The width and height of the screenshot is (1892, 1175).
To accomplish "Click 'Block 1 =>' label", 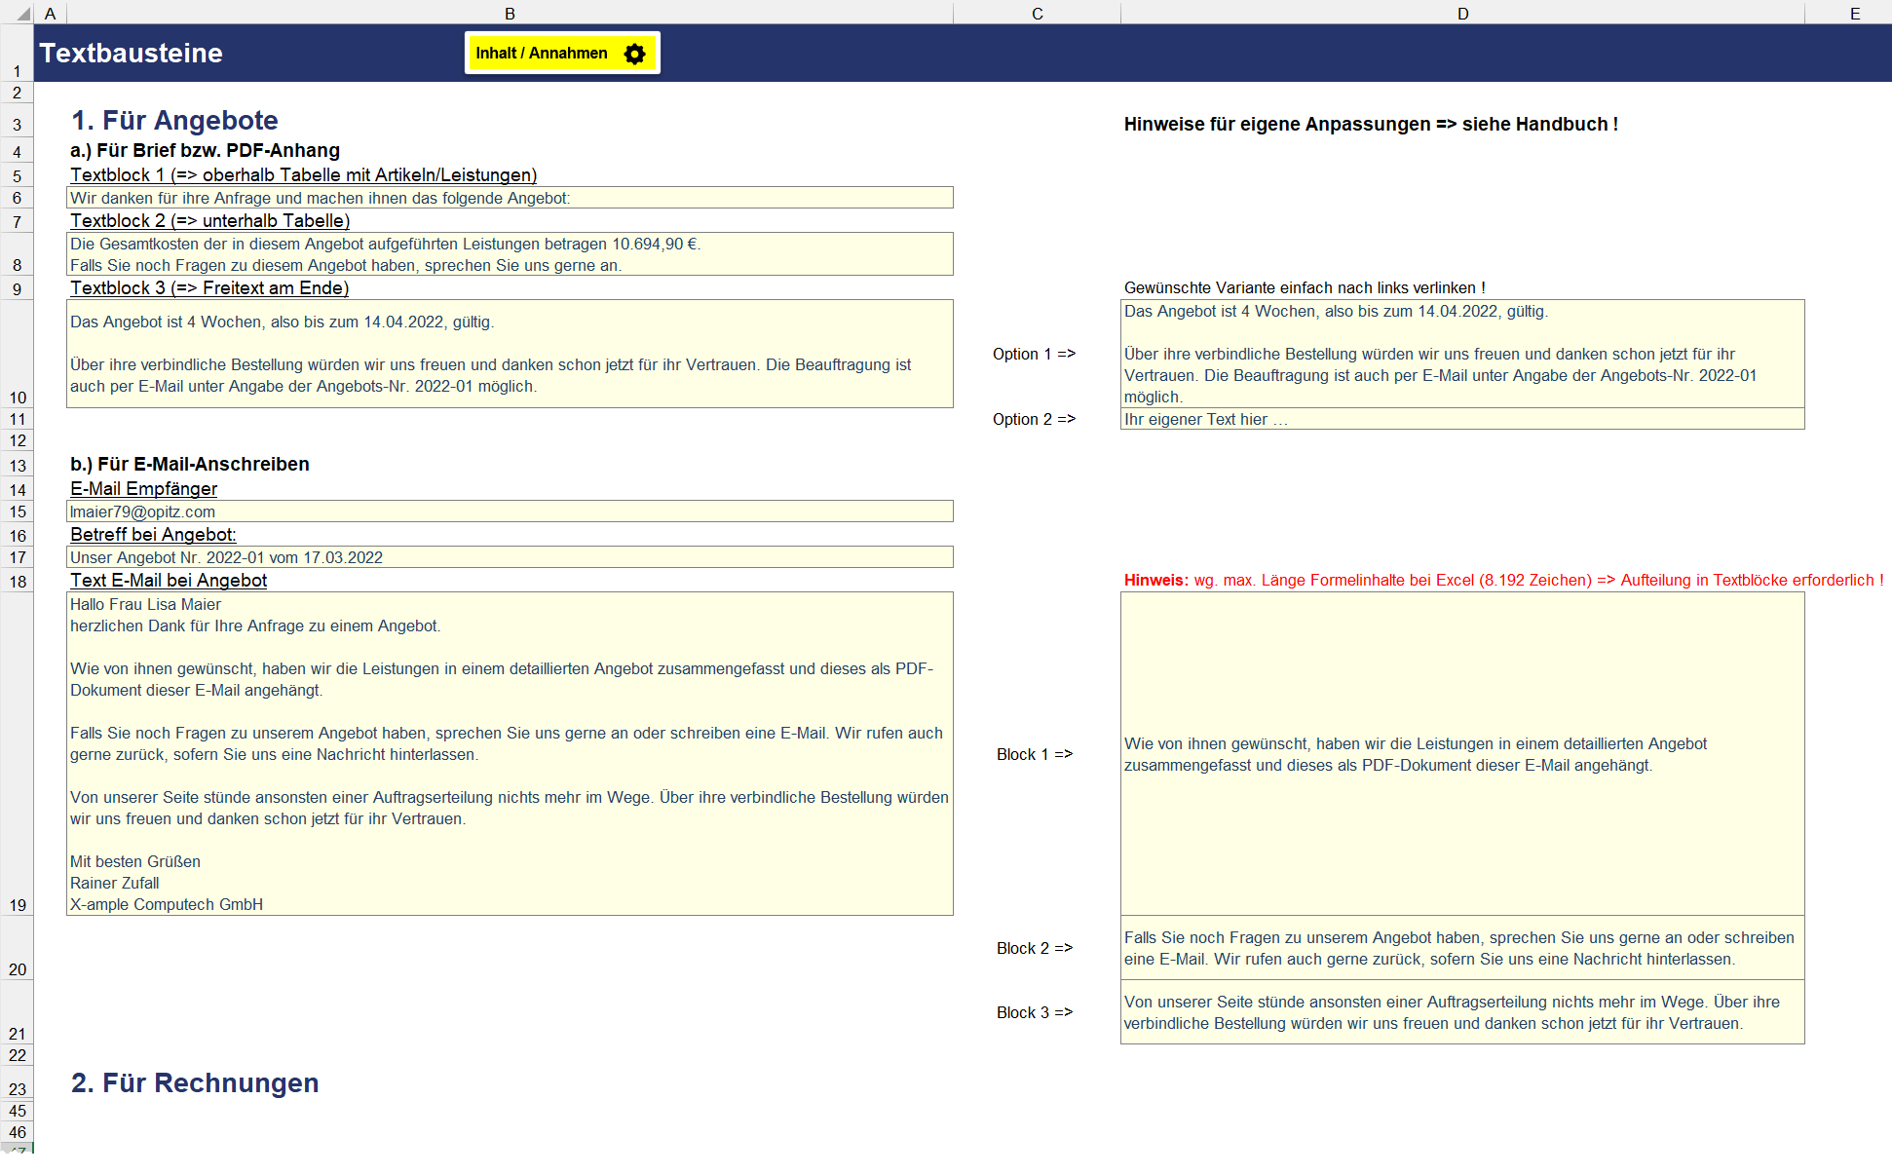I will click(1034, 754).
